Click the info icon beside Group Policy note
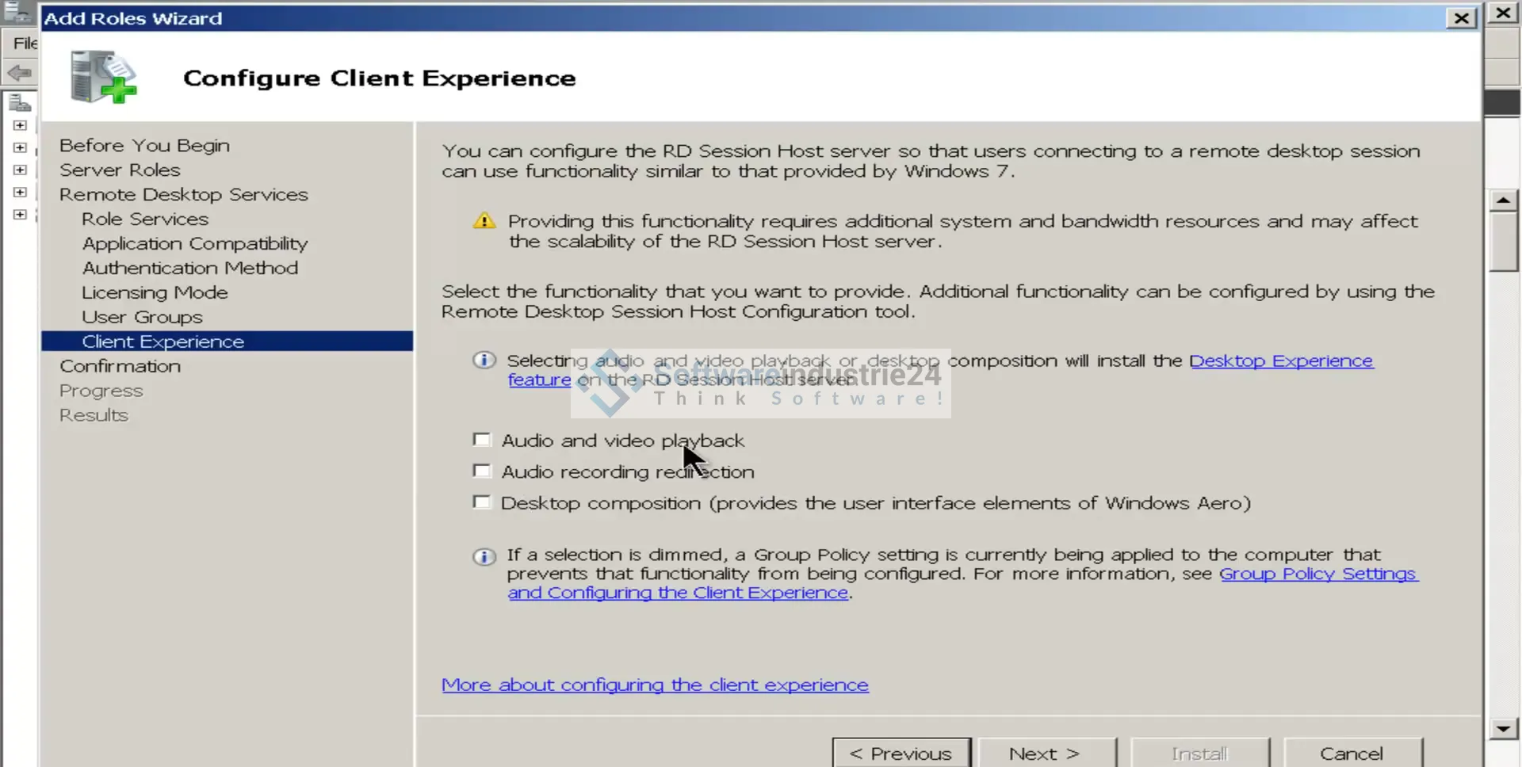 pyautogui.click(x=484, y=556)
